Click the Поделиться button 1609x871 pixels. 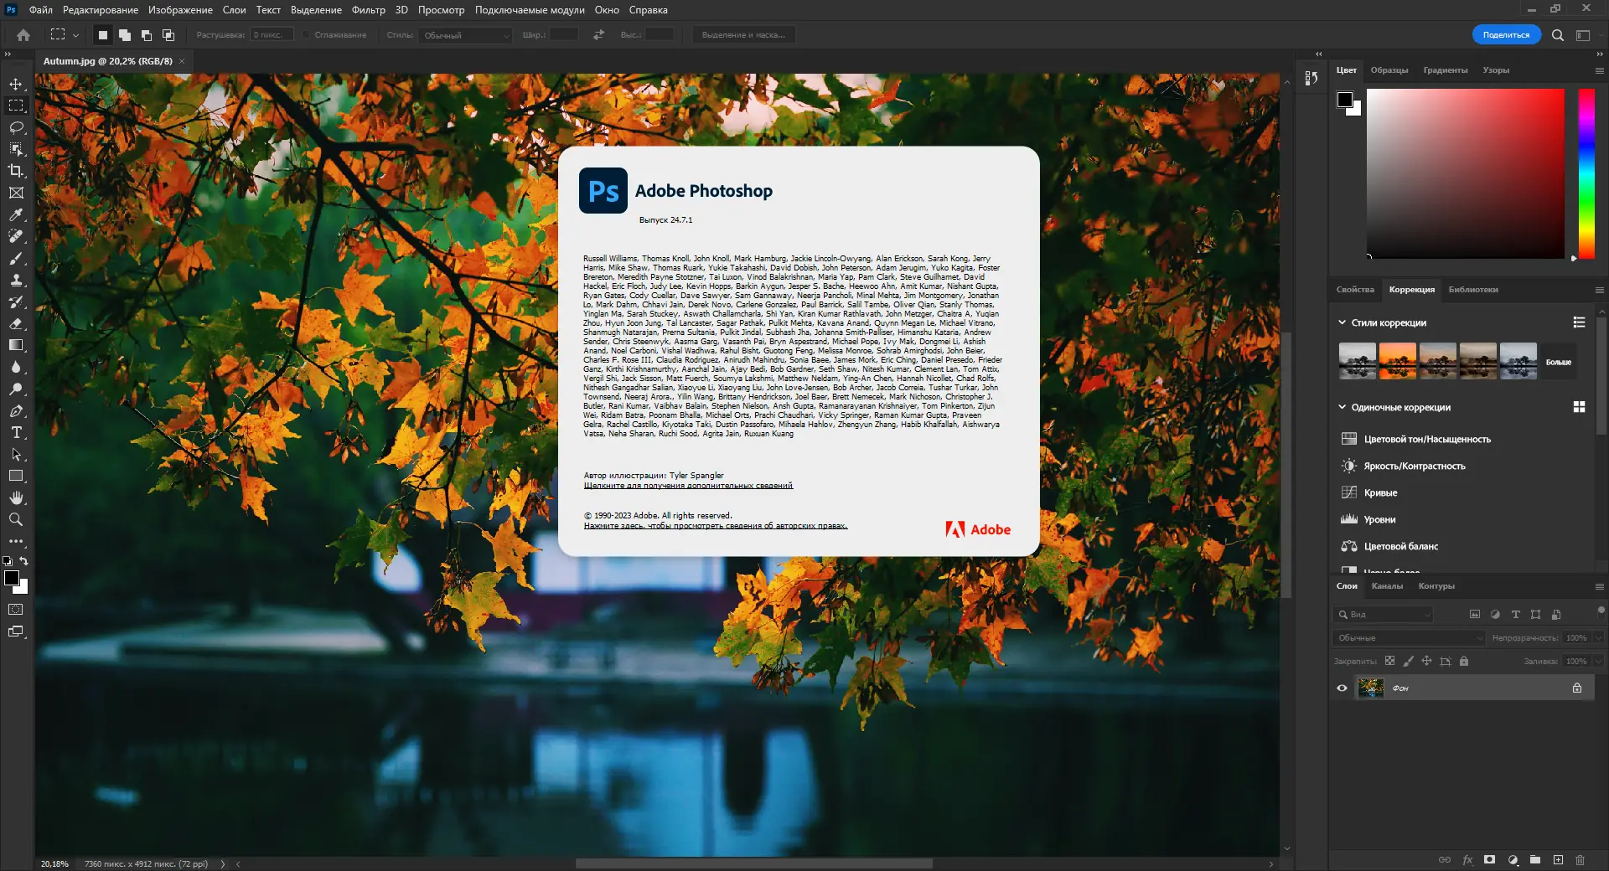pyautogui.click(x=1506, y=34)
